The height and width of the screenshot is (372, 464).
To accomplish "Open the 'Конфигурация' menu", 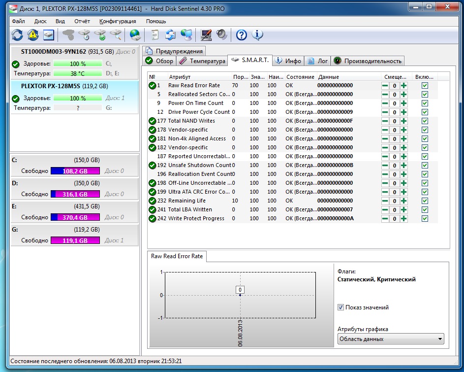I will point(118,22).
